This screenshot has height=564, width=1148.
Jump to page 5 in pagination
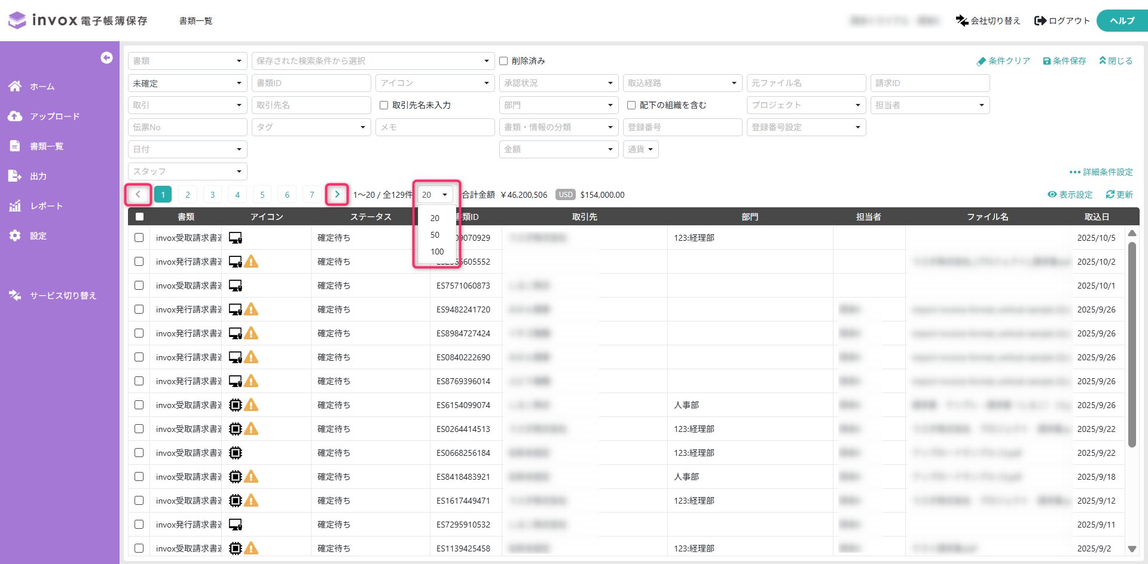262,195
